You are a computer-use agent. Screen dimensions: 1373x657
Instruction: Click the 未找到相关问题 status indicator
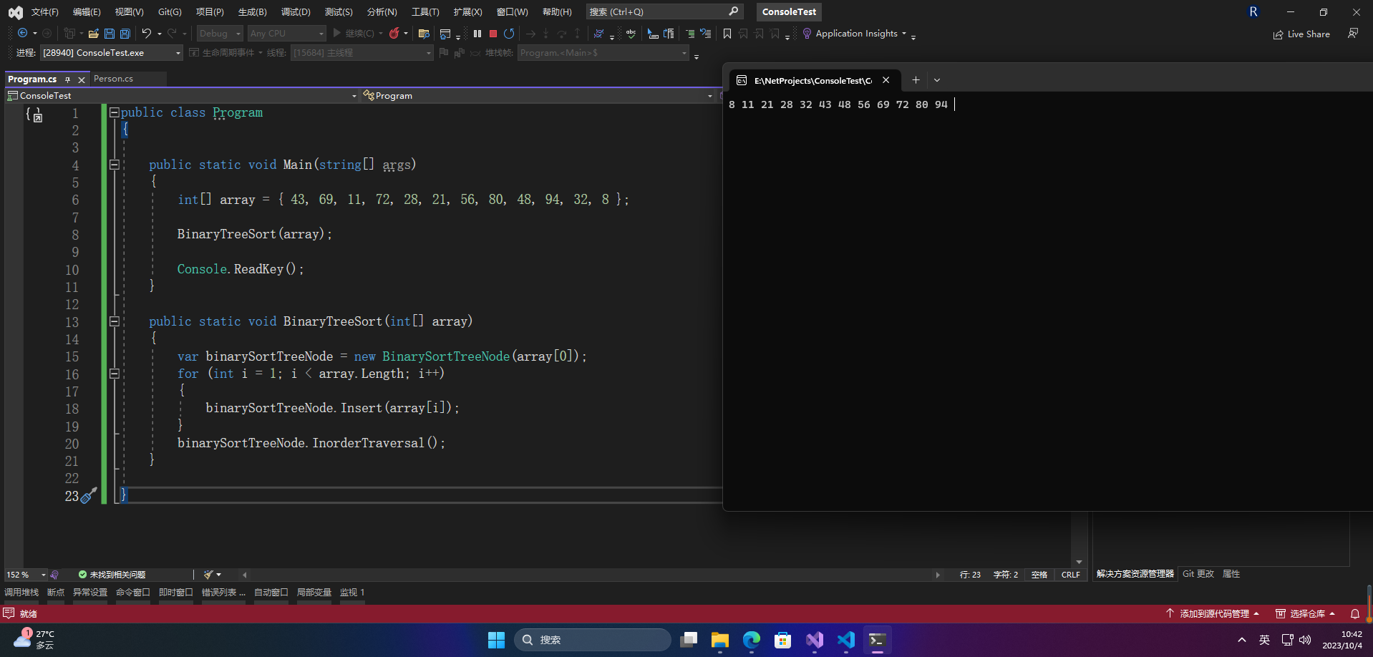(x=112, y=574)
